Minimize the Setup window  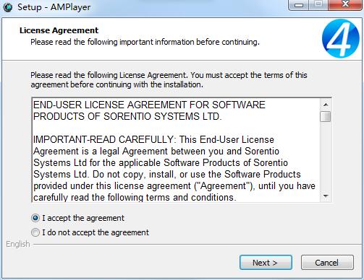click(299, 5)
